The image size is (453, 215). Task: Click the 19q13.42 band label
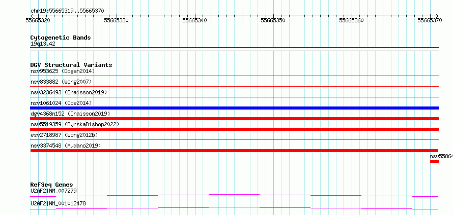click(43, 44)
